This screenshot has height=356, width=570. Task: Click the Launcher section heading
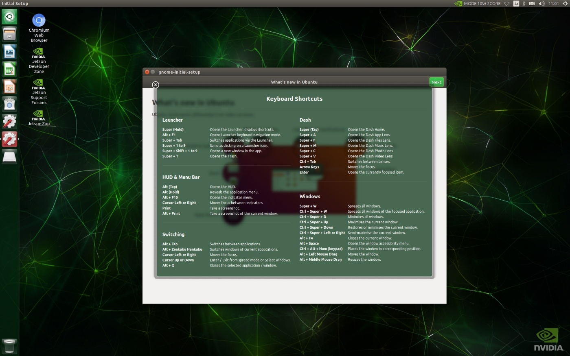click(x=173, y=120)
